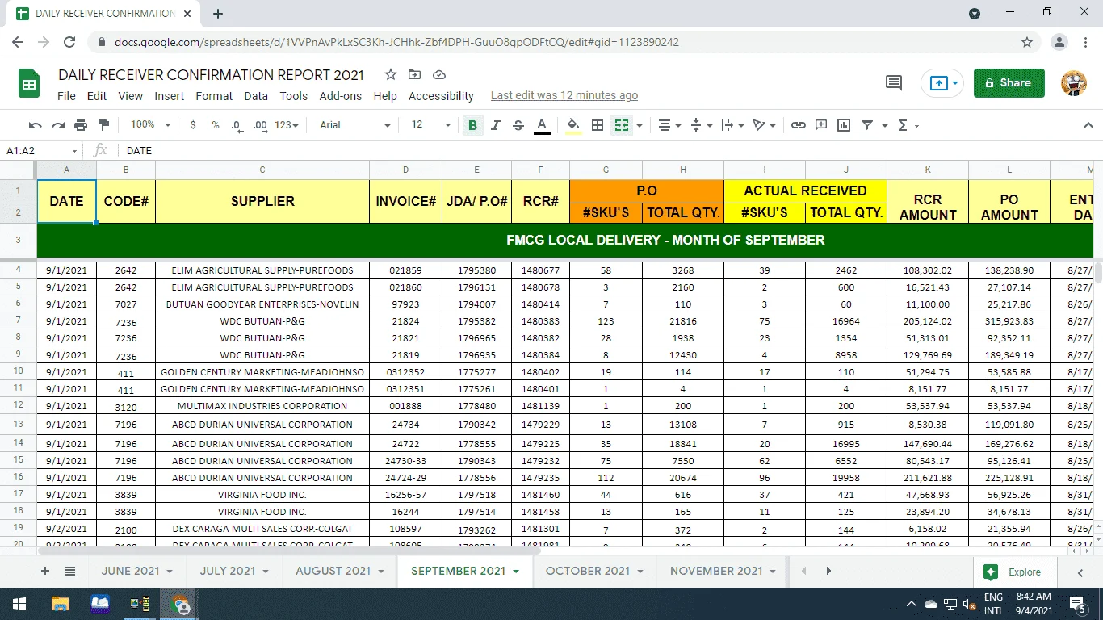Open horizontal align dropdown
Screen dimensions: 1103x620
(x=668, y=125)
